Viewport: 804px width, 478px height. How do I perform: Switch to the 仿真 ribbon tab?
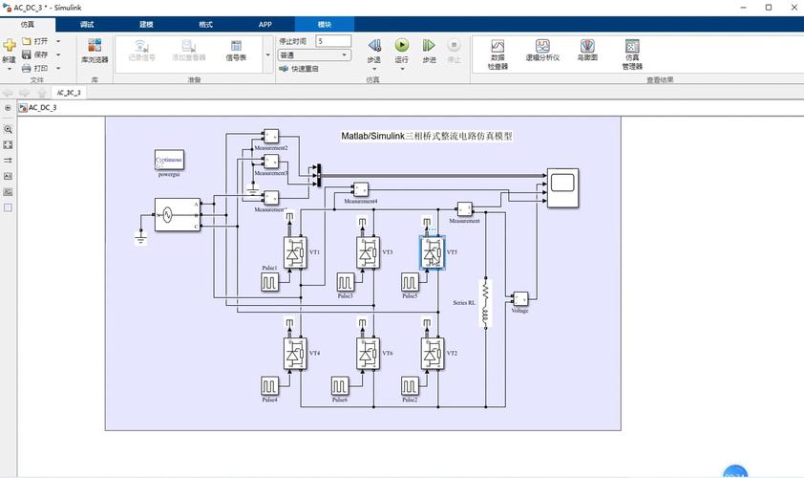(28, 25)
